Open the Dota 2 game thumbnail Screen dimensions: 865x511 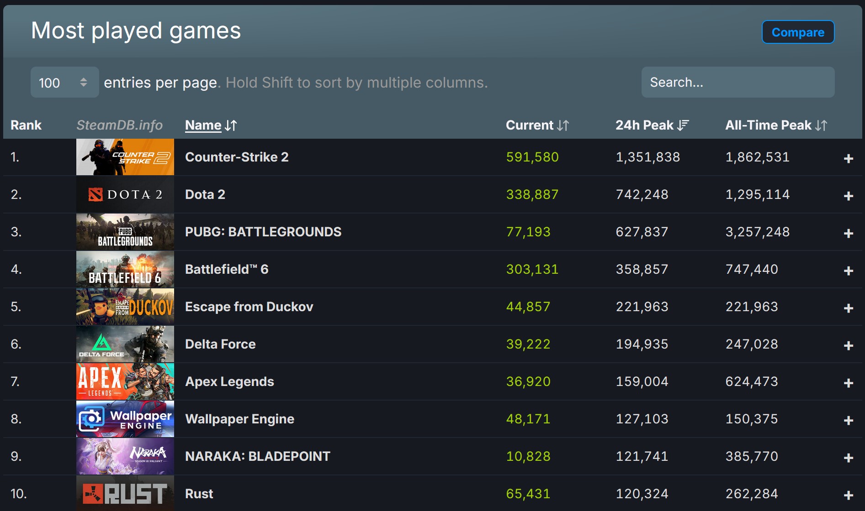pyautogui.click(x=125, y=194)
